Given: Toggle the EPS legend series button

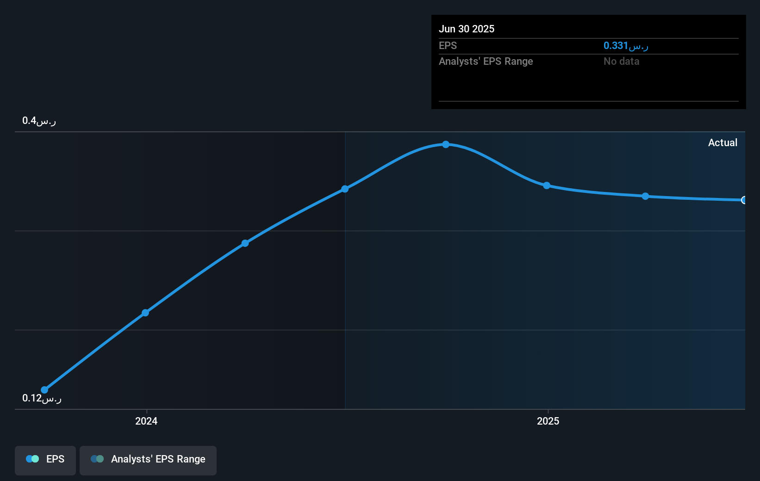Looking at the screenshot, I should (45, 460).
